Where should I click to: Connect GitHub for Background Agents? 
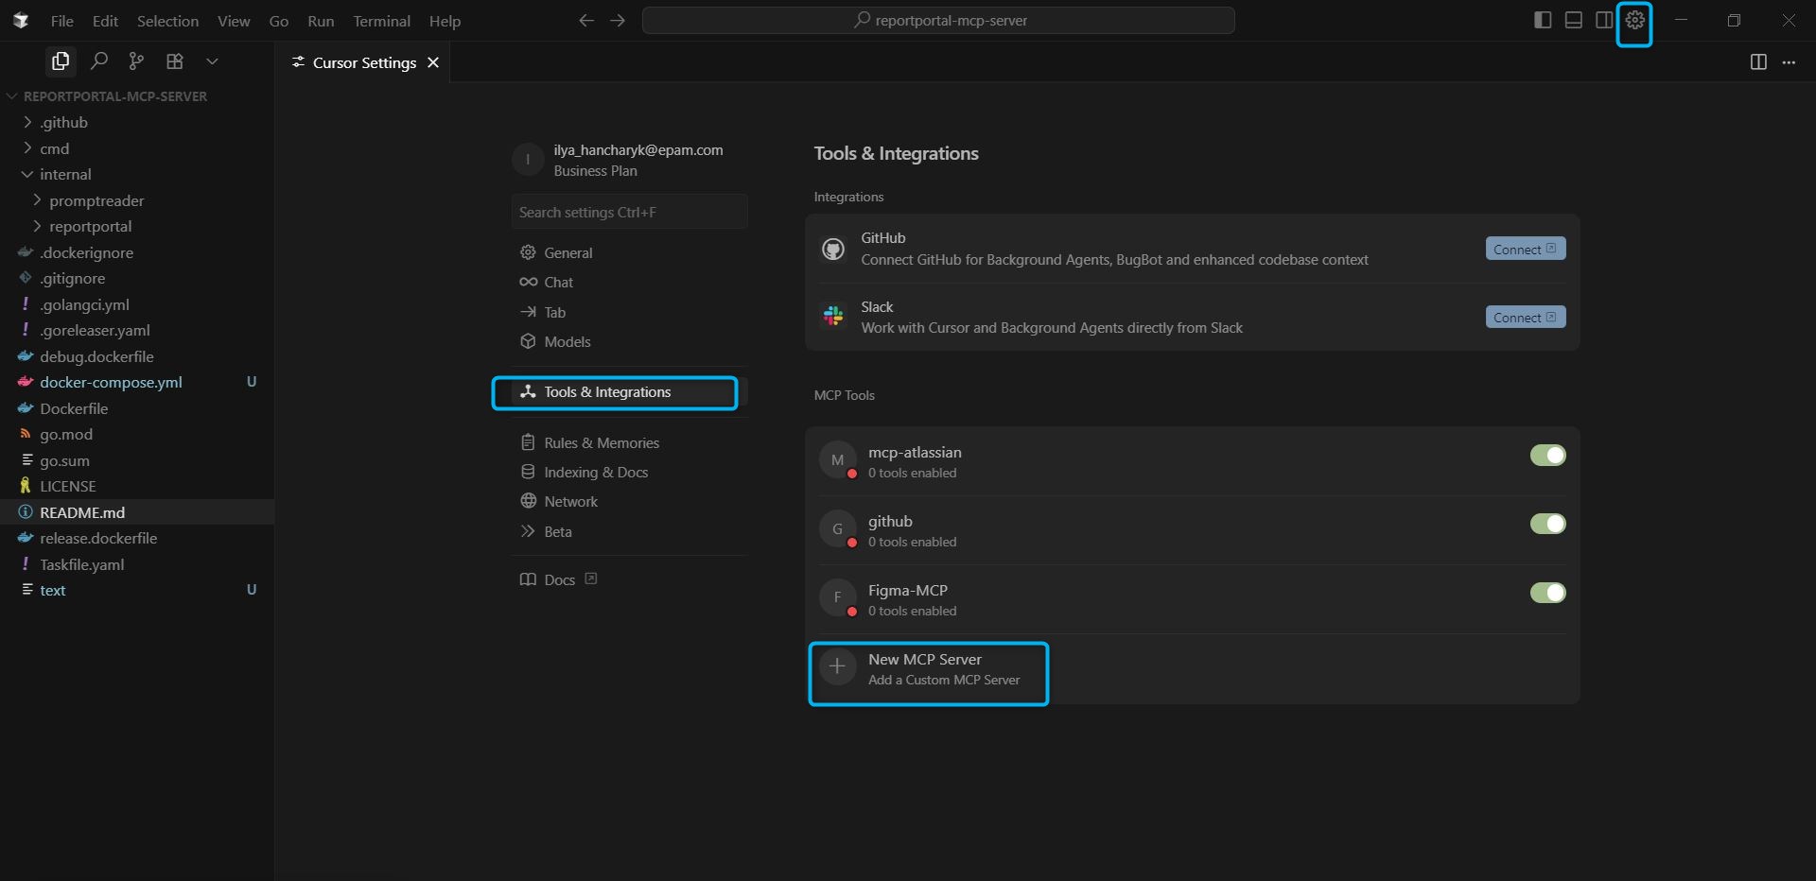pos(1525,248)
